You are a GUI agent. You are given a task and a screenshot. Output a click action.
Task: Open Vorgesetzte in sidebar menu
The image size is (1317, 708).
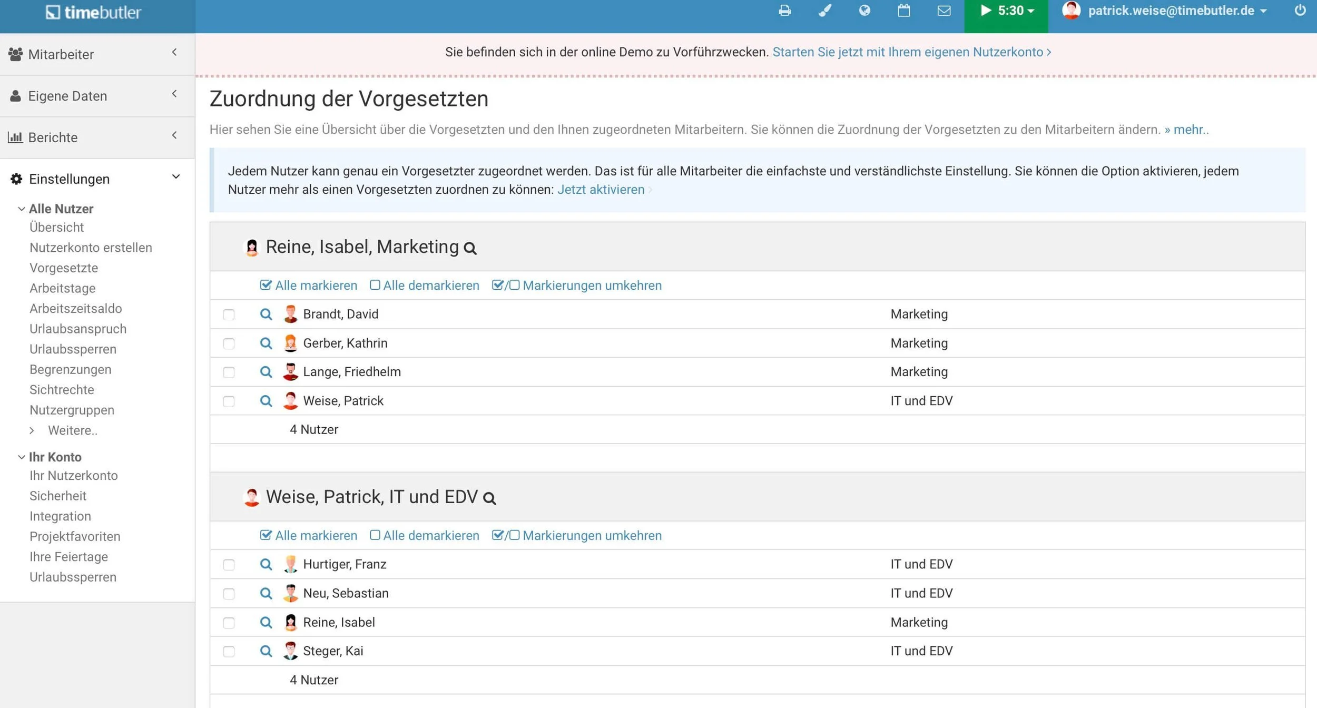64,268
